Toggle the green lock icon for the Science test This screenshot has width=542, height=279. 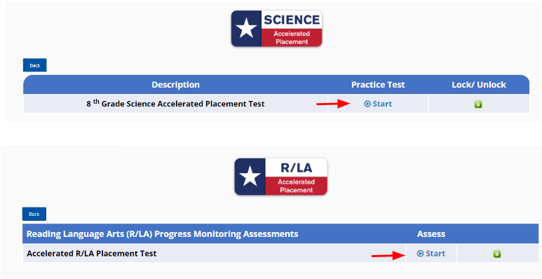click(478, 104)
